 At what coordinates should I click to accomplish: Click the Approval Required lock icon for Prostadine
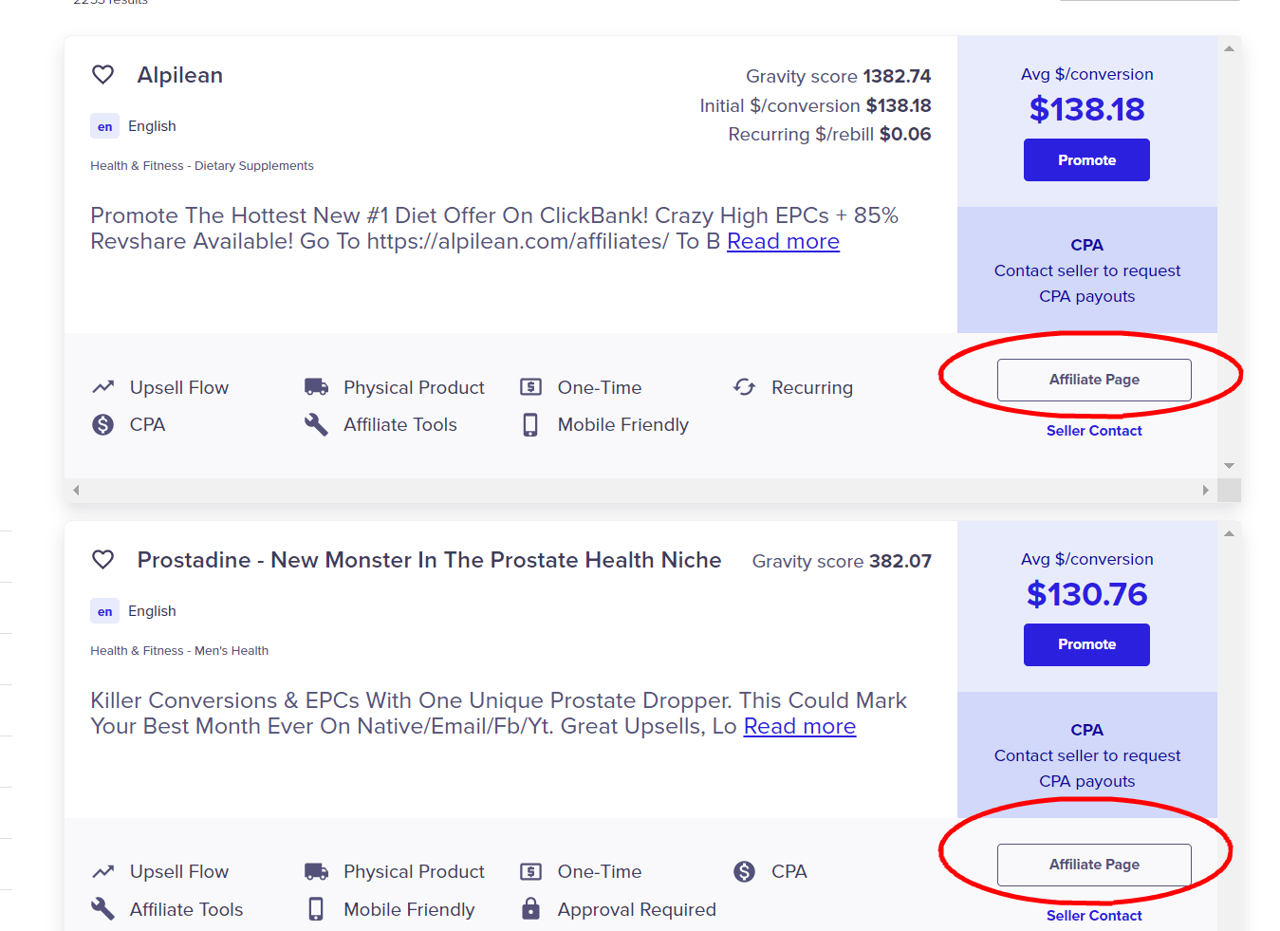click(530, 908)
